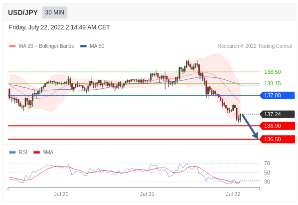Image resolution: width=298 pixels, height=205 pixels.
Task: Click the Friday, July 22 timestamp text
Action: click(59, 27)
